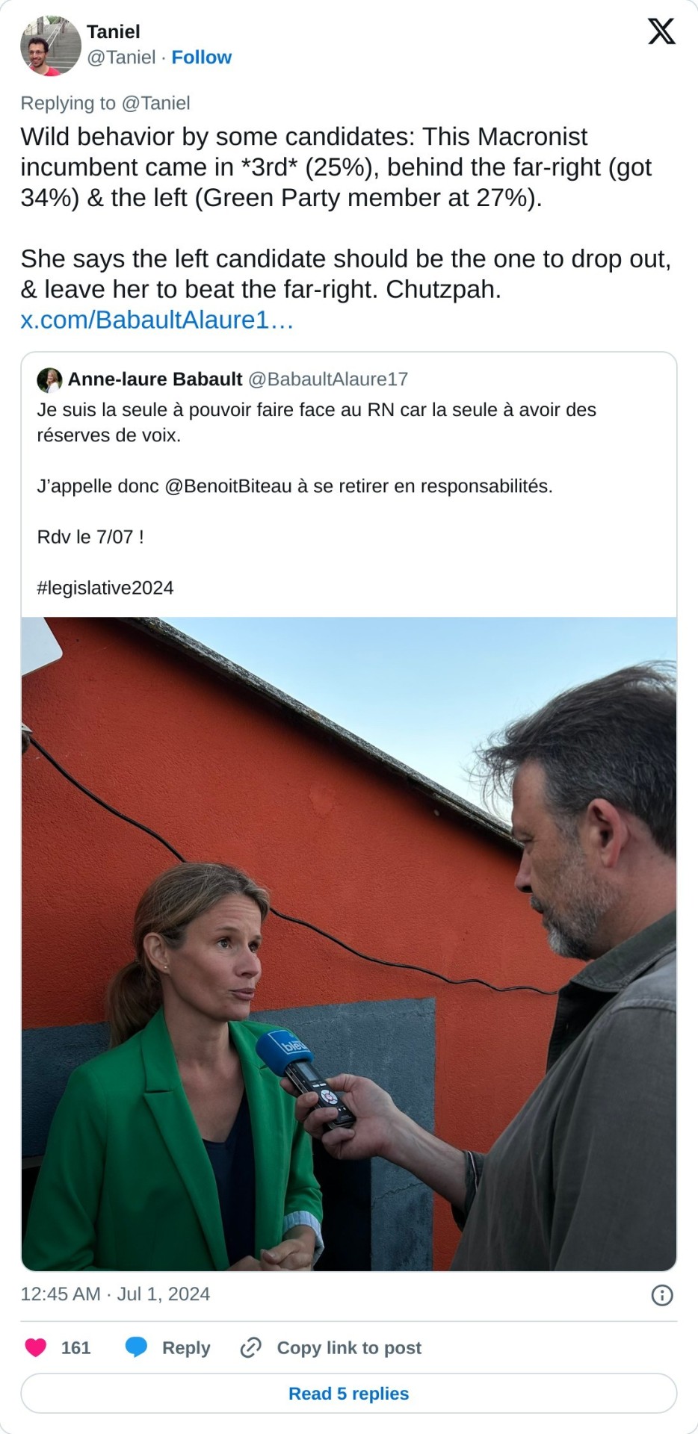Click the Anne-laure Babault name in quoted tweet
The height and width of the screenshot is (1434, 698).
[x=155, y=379]
